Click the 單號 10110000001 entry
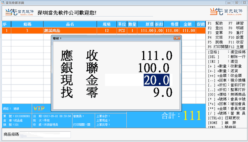This screenshot has height=142, width=248. coord(17,116)
